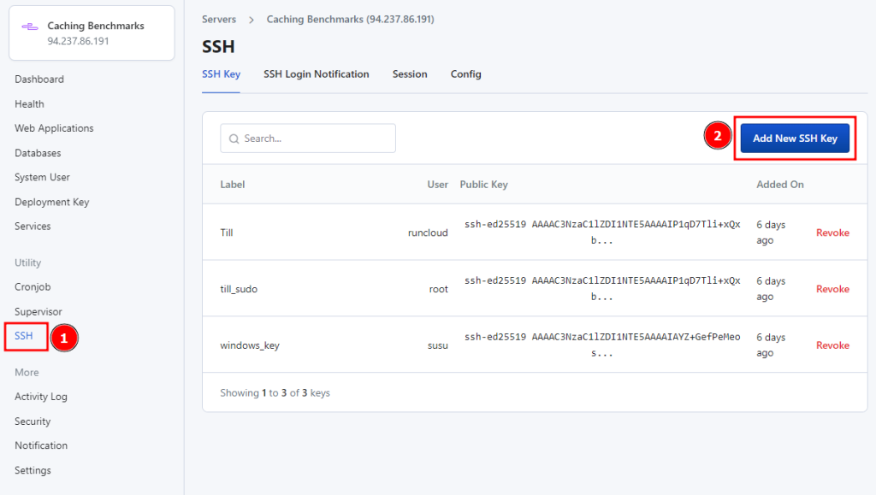Screen dimensions: 876x495
Task: Click the Add New SSH Key button
Action: click(795, 138)
